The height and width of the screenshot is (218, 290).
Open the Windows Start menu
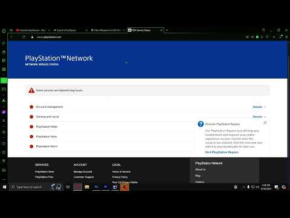[x=4, y=187]
